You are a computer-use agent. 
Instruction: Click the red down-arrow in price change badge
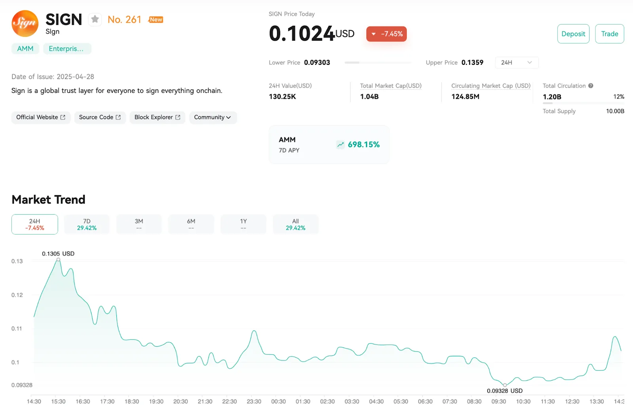[x=373, y=34]
